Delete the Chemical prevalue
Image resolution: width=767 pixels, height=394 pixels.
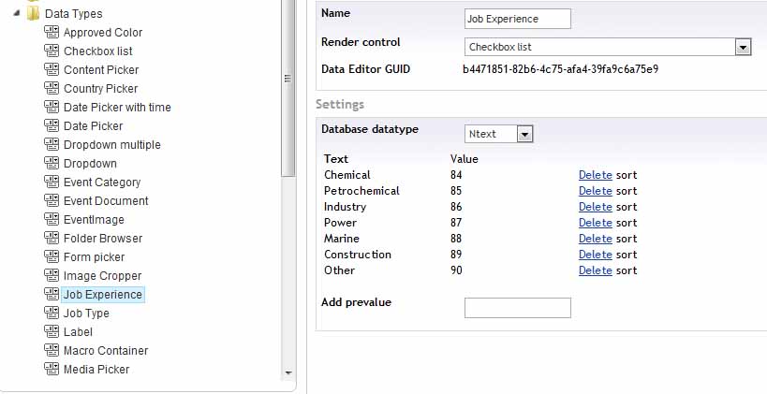point(595,175)
